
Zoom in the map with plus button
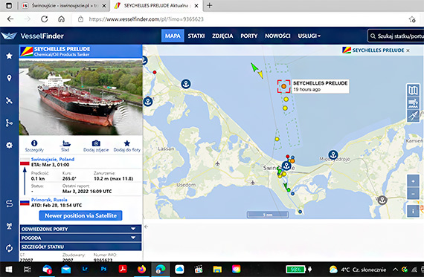pos(413,181)
